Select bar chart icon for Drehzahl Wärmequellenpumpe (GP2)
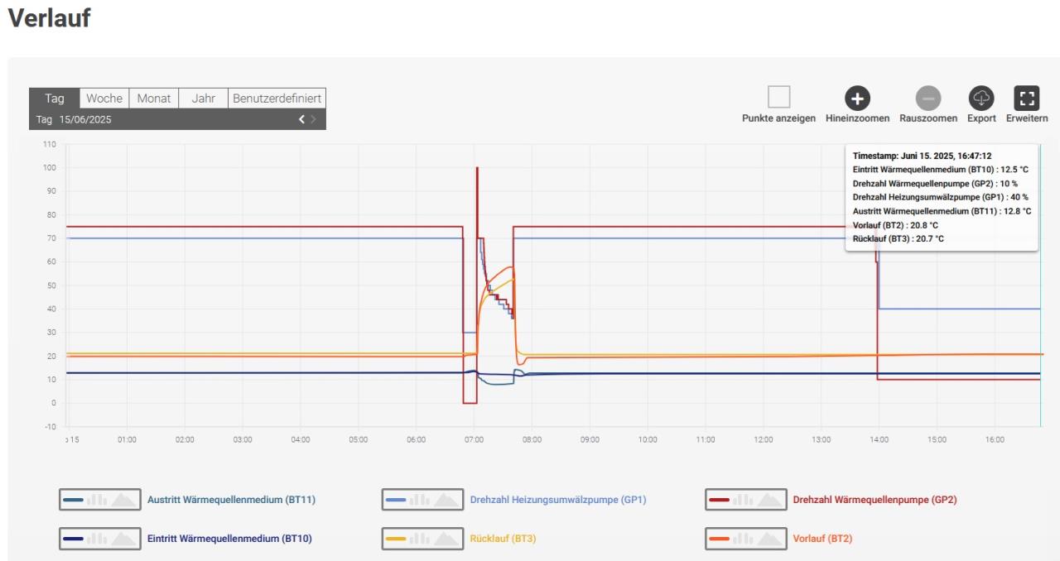 tap(744, 500)
